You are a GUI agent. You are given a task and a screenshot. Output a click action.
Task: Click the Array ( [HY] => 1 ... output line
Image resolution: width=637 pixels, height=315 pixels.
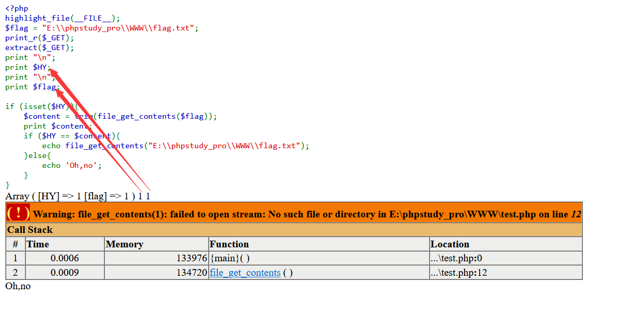click(77, 196)
